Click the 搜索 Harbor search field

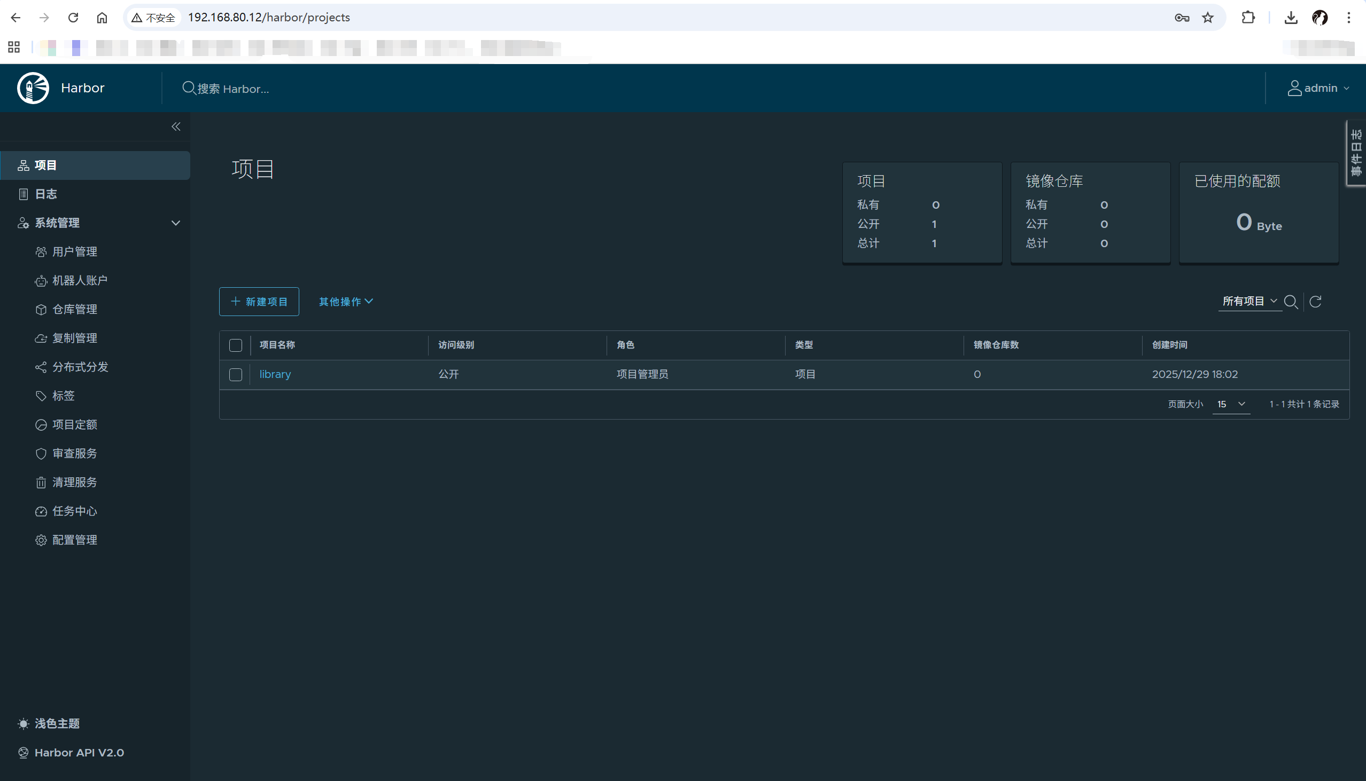point(233,89)
